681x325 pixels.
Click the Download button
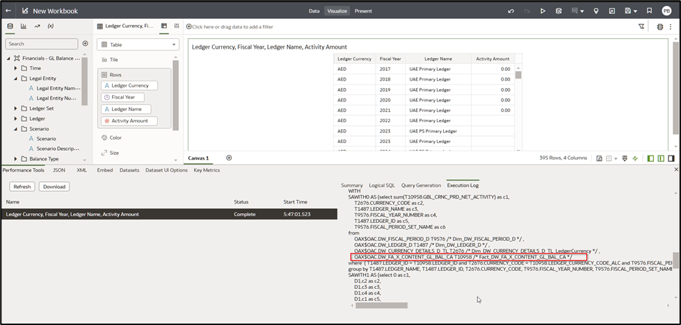click(54, 187)
